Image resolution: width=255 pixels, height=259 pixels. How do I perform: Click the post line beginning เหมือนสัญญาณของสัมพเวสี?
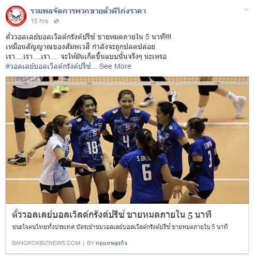[80, 47]
